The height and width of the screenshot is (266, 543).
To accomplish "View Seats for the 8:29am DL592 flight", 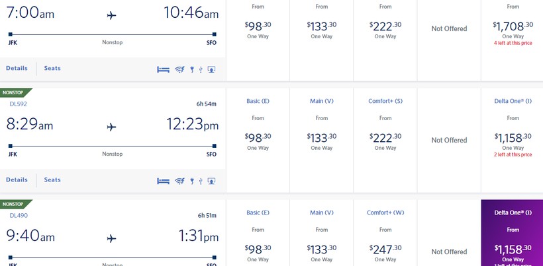I will tap(52, 180).
